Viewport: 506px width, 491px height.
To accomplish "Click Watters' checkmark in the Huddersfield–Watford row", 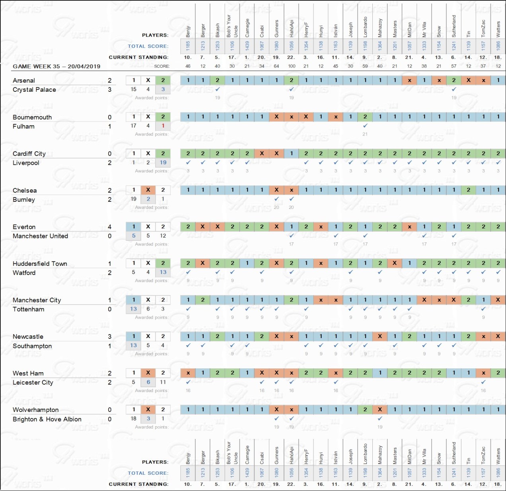I will (498, 272).
